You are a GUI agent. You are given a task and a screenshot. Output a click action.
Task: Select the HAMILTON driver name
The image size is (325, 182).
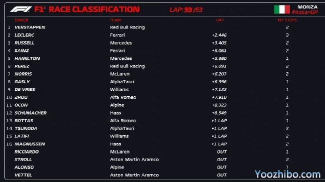click(27, 58)
